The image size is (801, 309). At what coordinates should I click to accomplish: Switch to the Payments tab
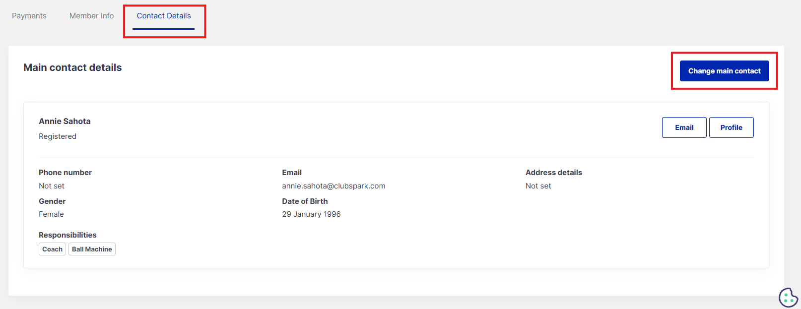coord(29,16)
